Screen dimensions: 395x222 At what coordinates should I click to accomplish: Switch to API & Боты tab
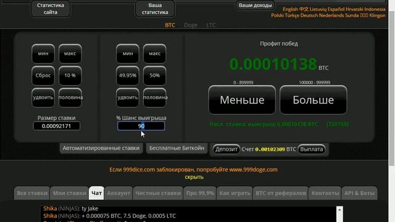point(359,193)
